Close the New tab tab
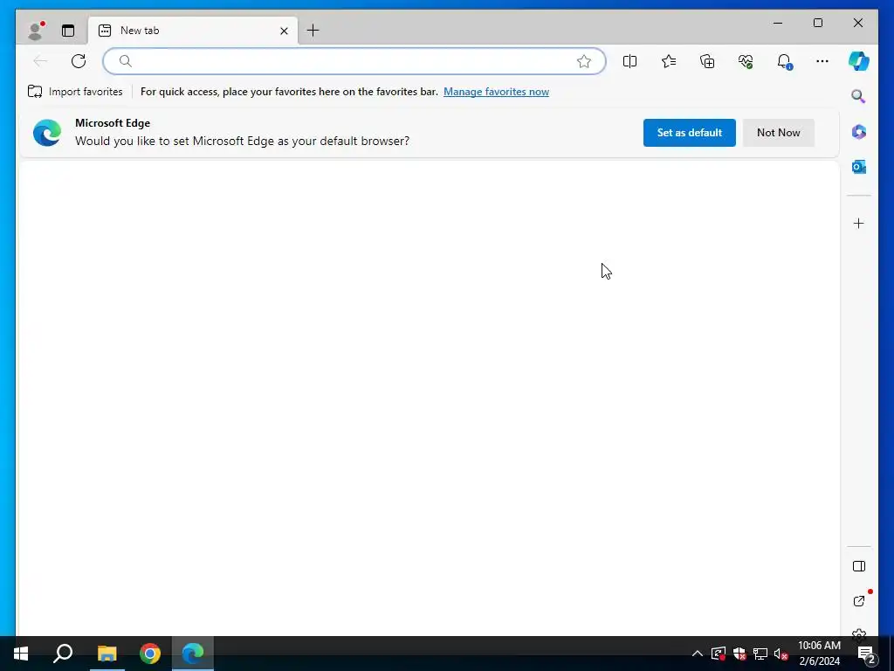 (x=284, y=31)
